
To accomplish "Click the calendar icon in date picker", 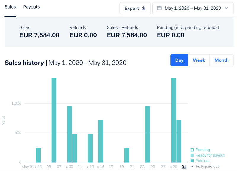I will (159, 8).
